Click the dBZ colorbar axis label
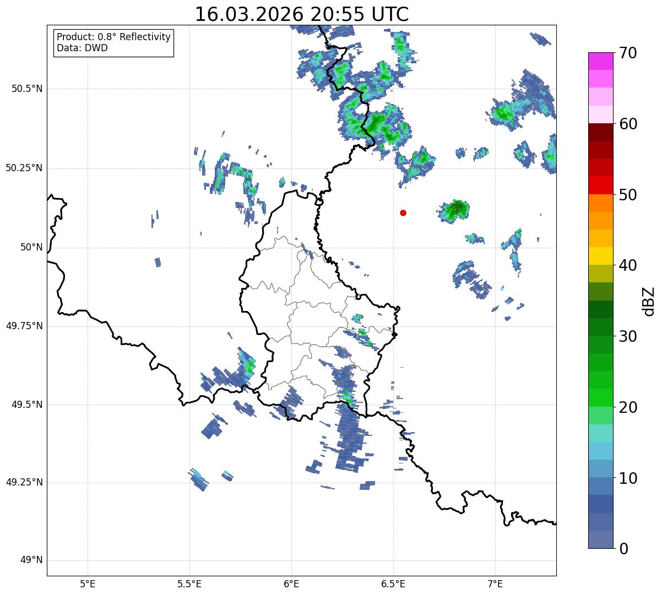This screenshot has height=595, width=662. pyautogui.click(x=649, y=301)
